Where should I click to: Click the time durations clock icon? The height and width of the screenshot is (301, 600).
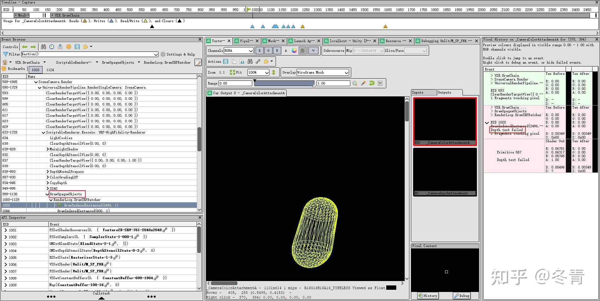pyautogui.click(x=52, y=47)
